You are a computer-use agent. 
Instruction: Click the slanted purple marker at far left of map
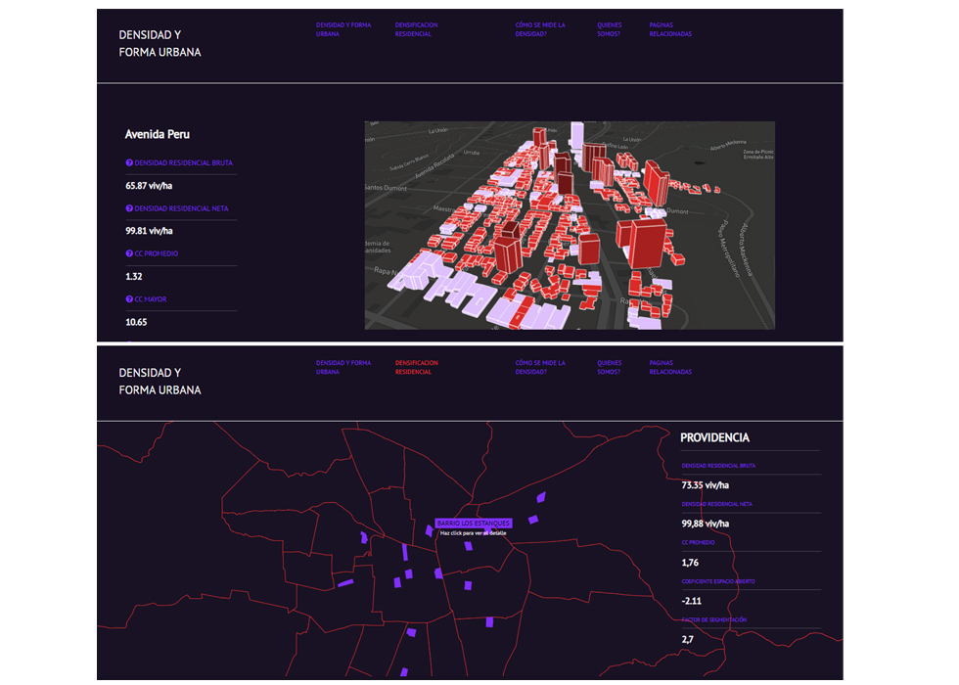point(344,583)
